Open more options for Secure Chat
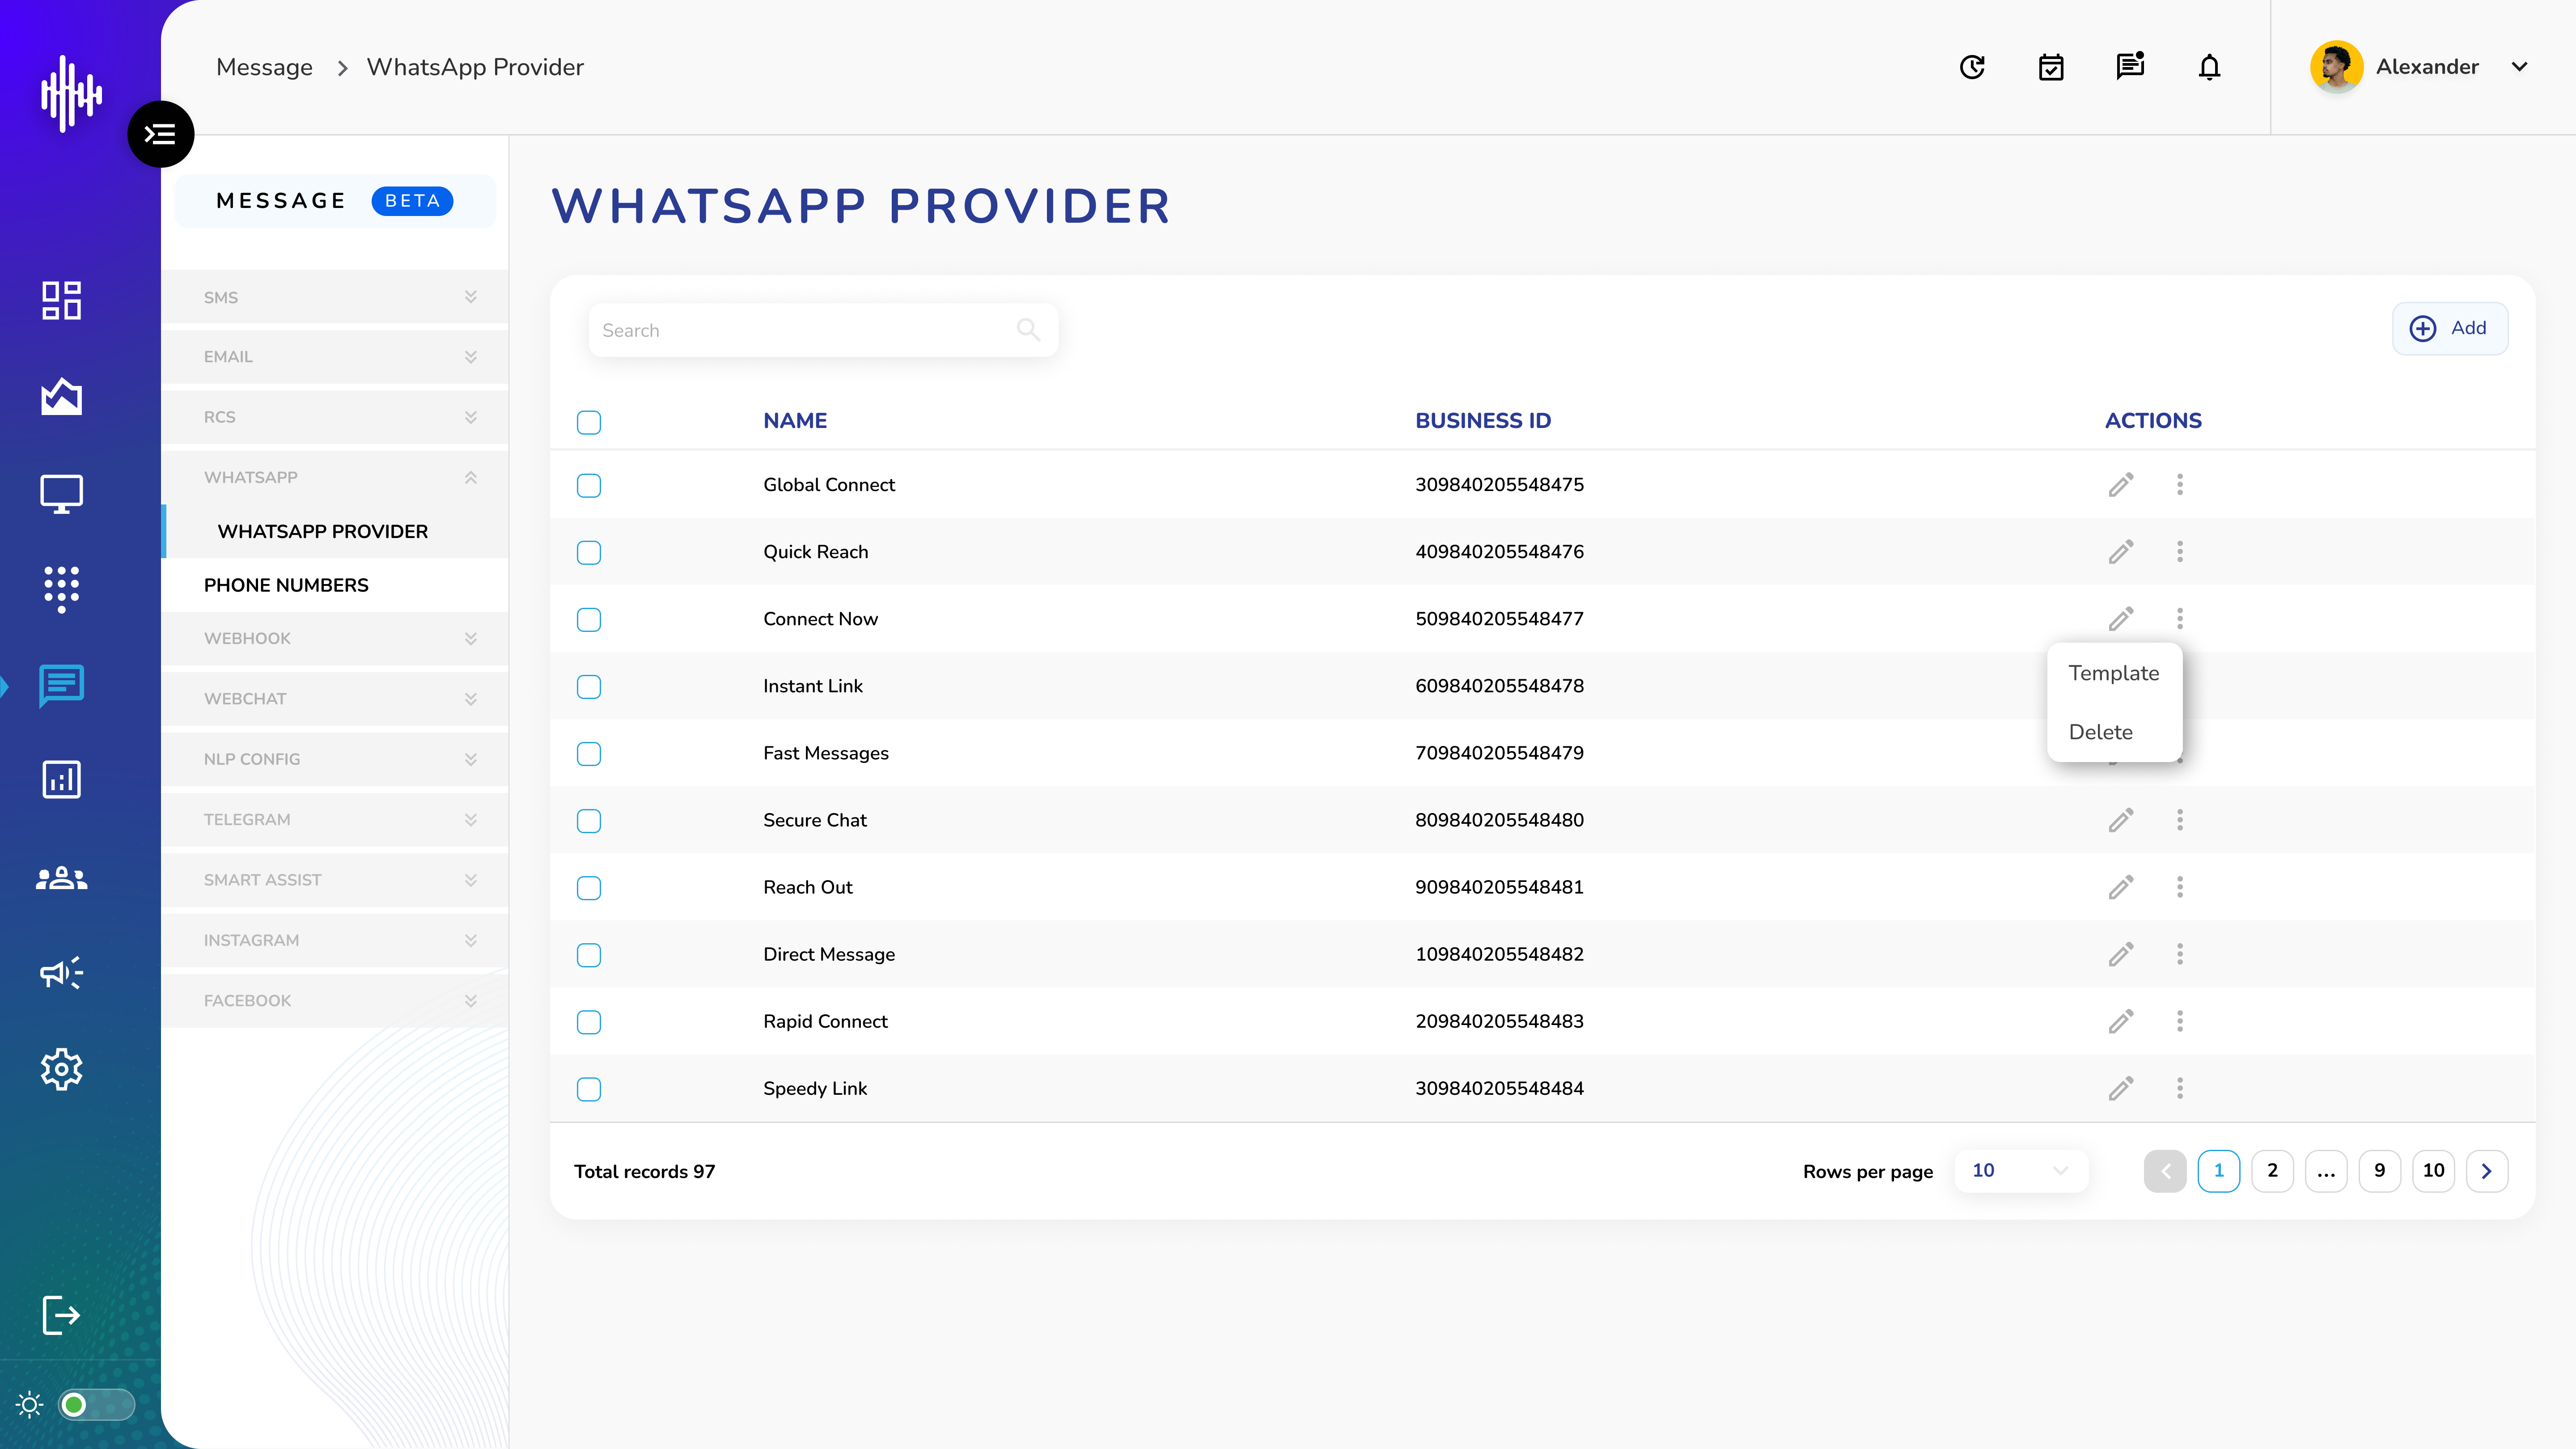 coord(2180,820)
